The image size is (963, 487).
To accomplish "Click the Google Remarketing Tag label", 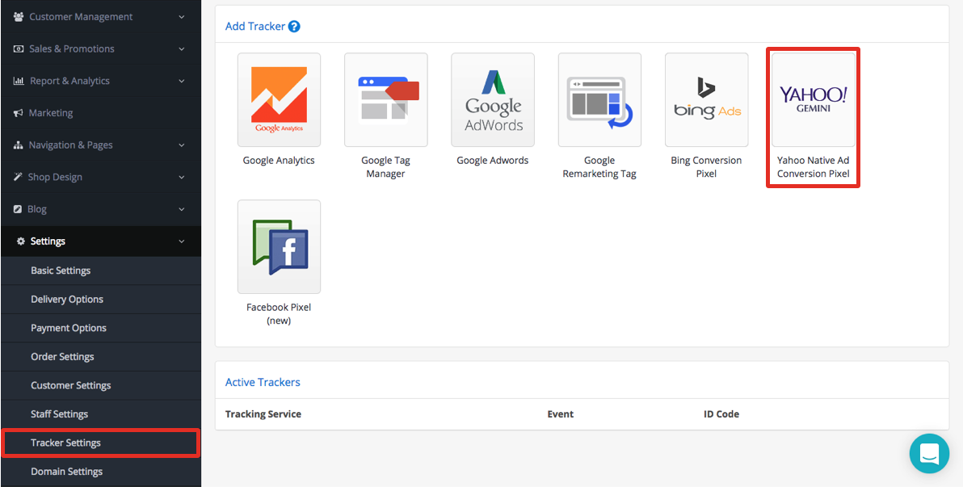I will [x=599, y=167].
